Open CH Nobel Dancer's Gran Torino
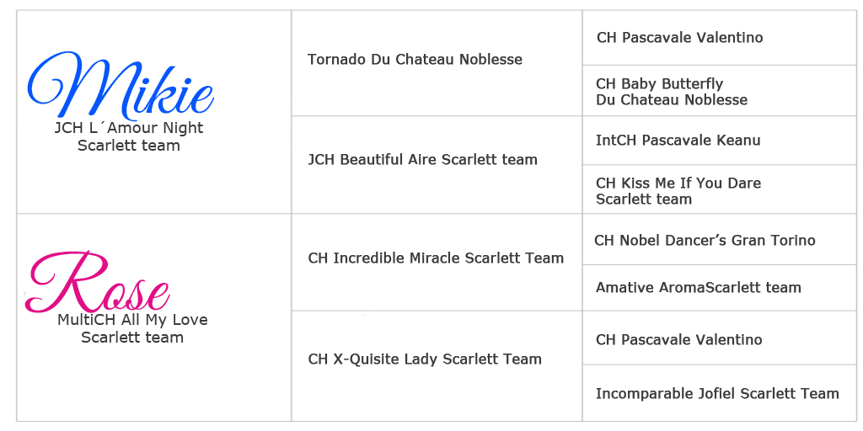Image resolution: width=863 pixels, height=431 pixels. click(705, 241)
